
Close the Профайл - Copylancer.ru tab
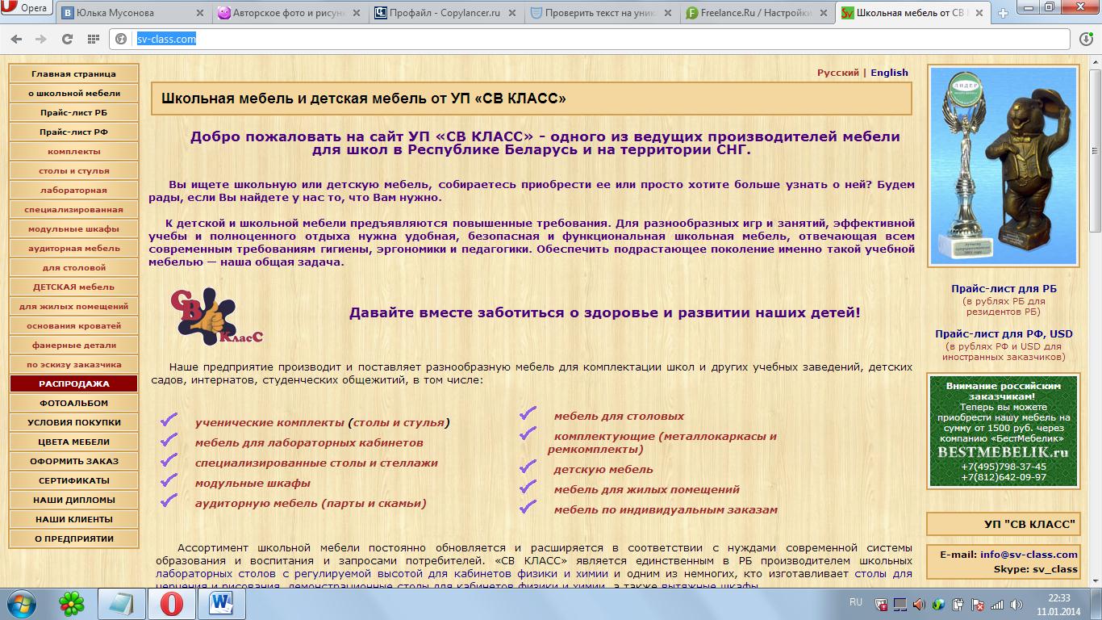pyautogui.click(x=510, y=13)
